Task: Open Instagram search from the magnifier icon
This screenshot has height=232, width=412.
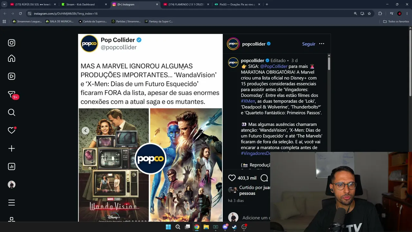Action: pyautogui.click(x=12, y=112)
